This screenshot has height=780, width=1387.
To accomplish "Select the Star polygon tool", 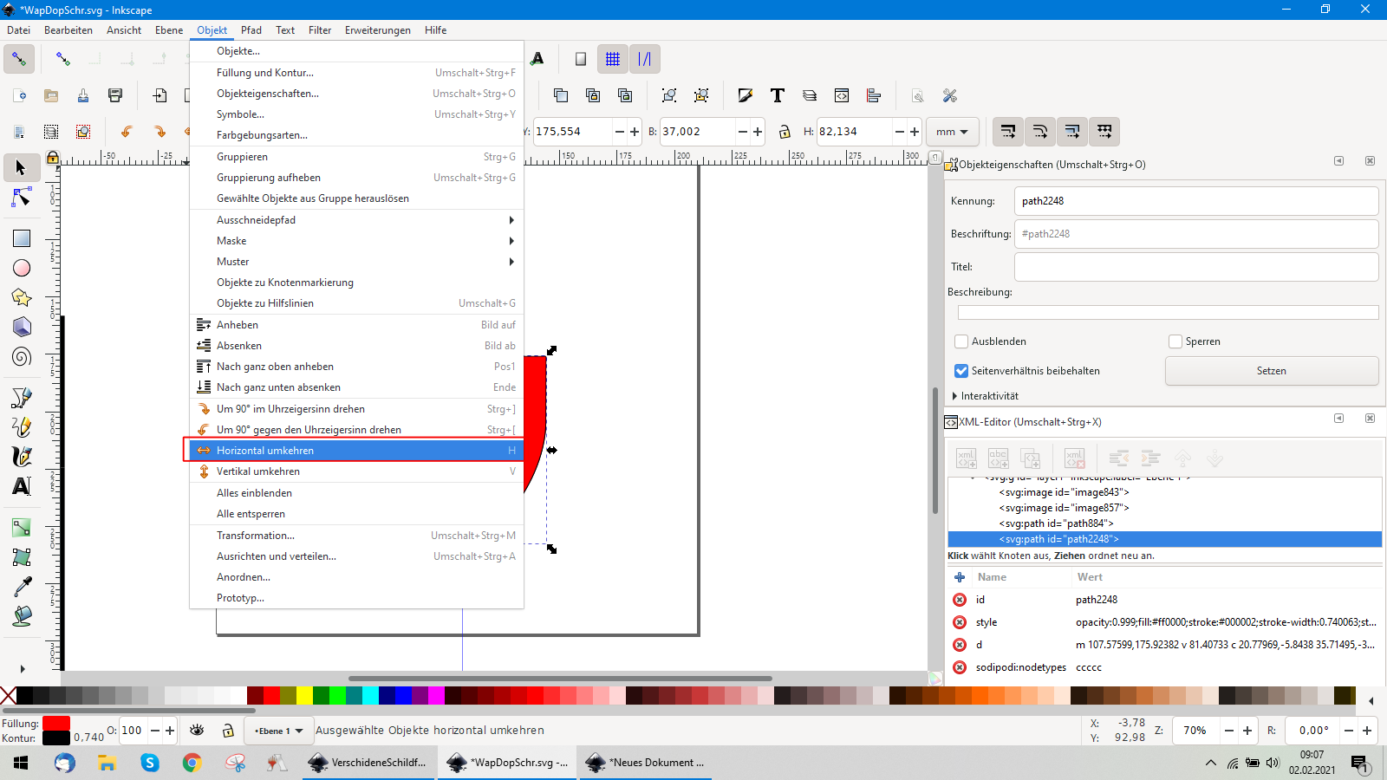I will [x=22, y=298].
